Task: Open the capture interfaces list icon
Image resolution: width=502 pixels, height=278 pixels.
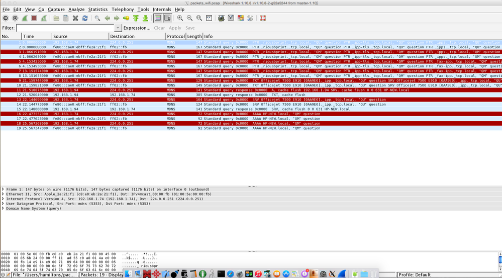Action: 6,18
